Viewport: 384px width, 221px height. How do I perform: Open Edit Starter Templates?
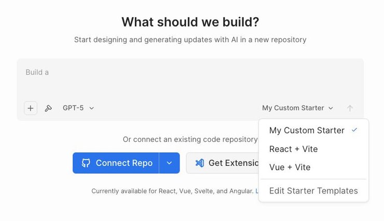[x=313, y=191]
